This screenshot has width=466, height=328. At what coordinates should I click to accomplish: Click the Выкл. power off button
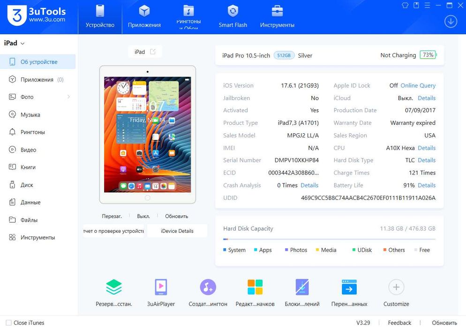pyautogui.click(x=143, y=216)
